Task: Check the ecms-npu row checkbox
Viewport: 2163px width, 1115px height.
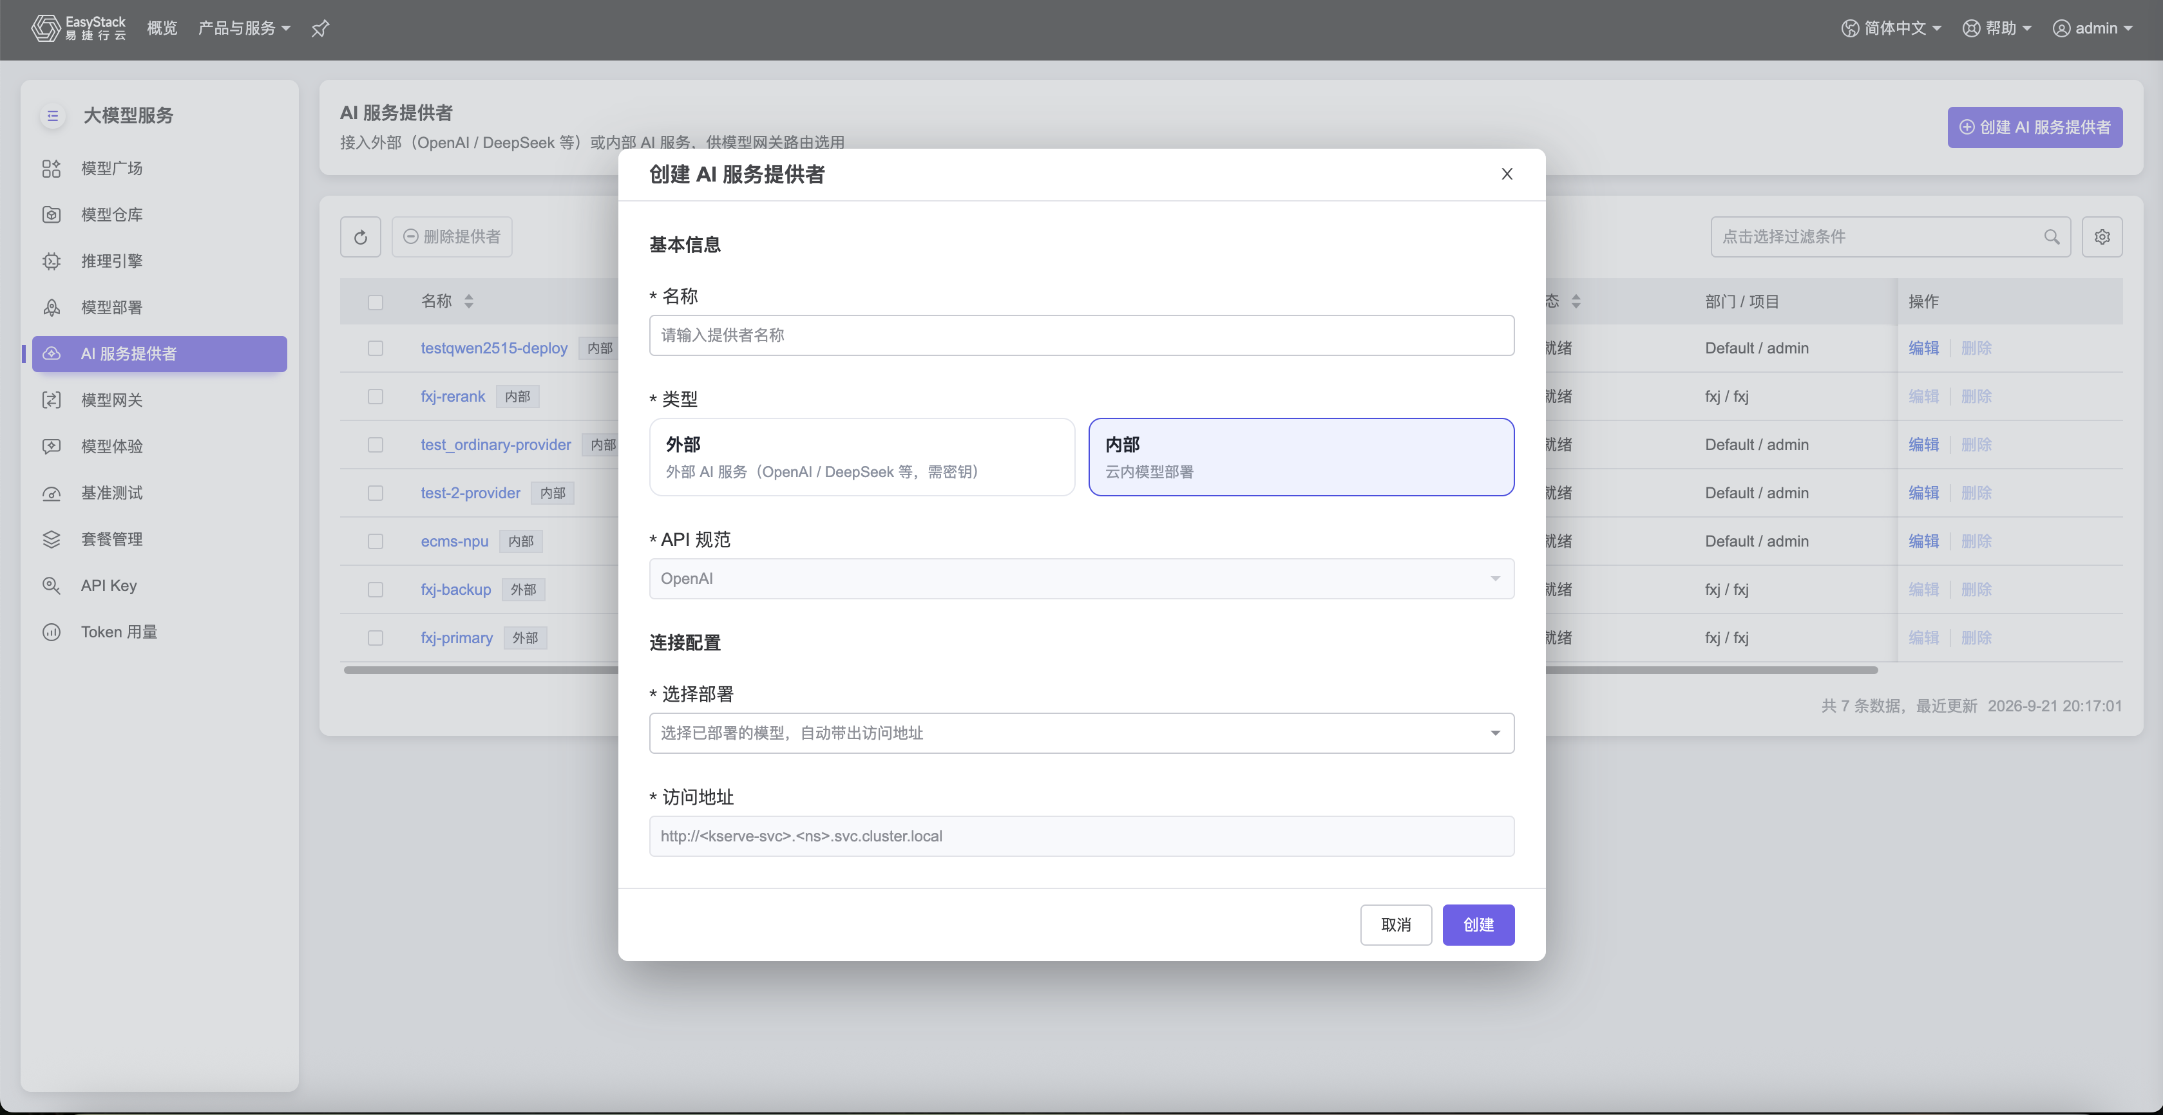Action: tap(376, 542)
